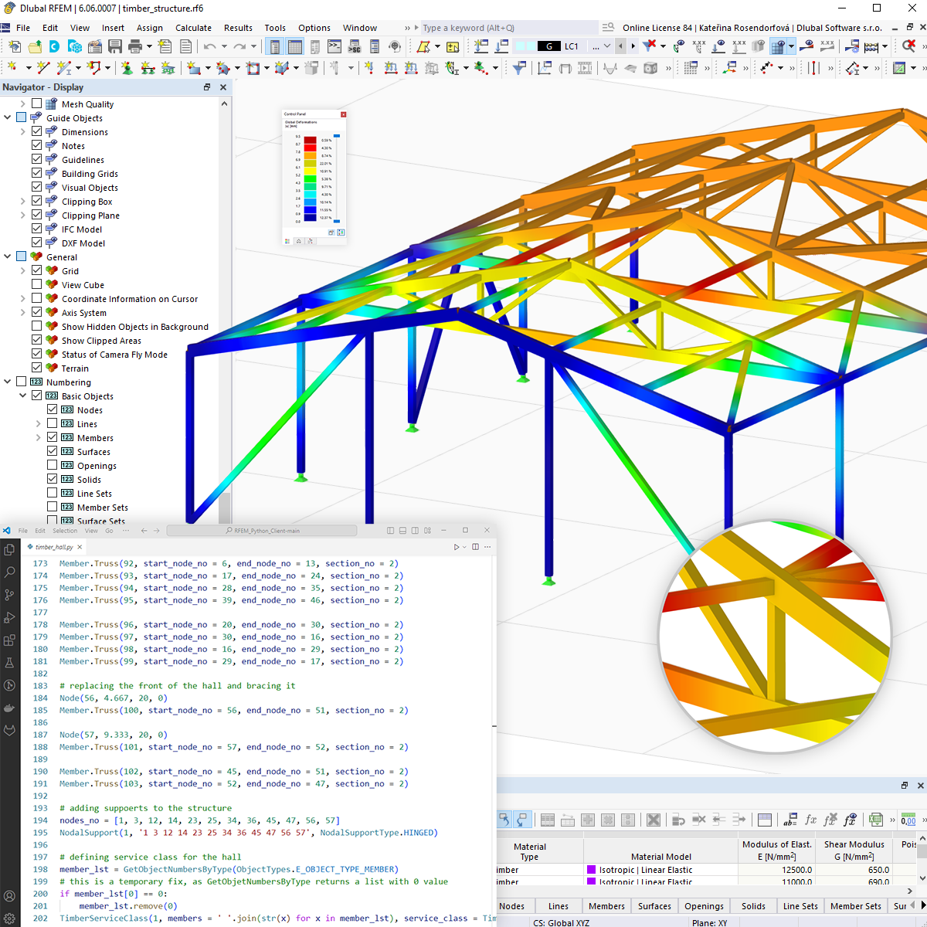Open the print icon dropdown arrow

click(149, 46)
